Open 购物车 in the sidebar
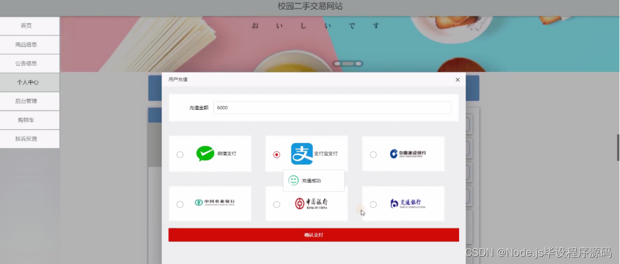Viewport: 620px width, 264px height. (x=30, y=120)
